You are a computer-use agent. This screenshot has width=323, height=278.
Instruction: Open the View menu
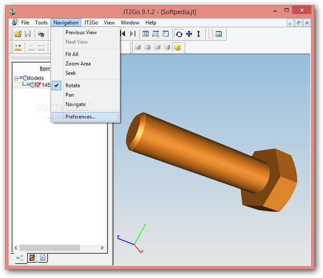[109, 22]
